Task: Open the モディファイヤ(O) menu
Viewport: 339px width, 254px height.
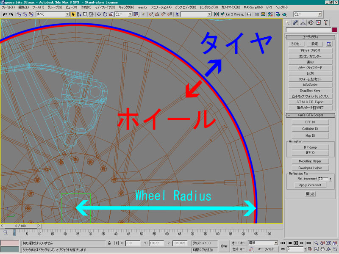Action: (105, 7)
